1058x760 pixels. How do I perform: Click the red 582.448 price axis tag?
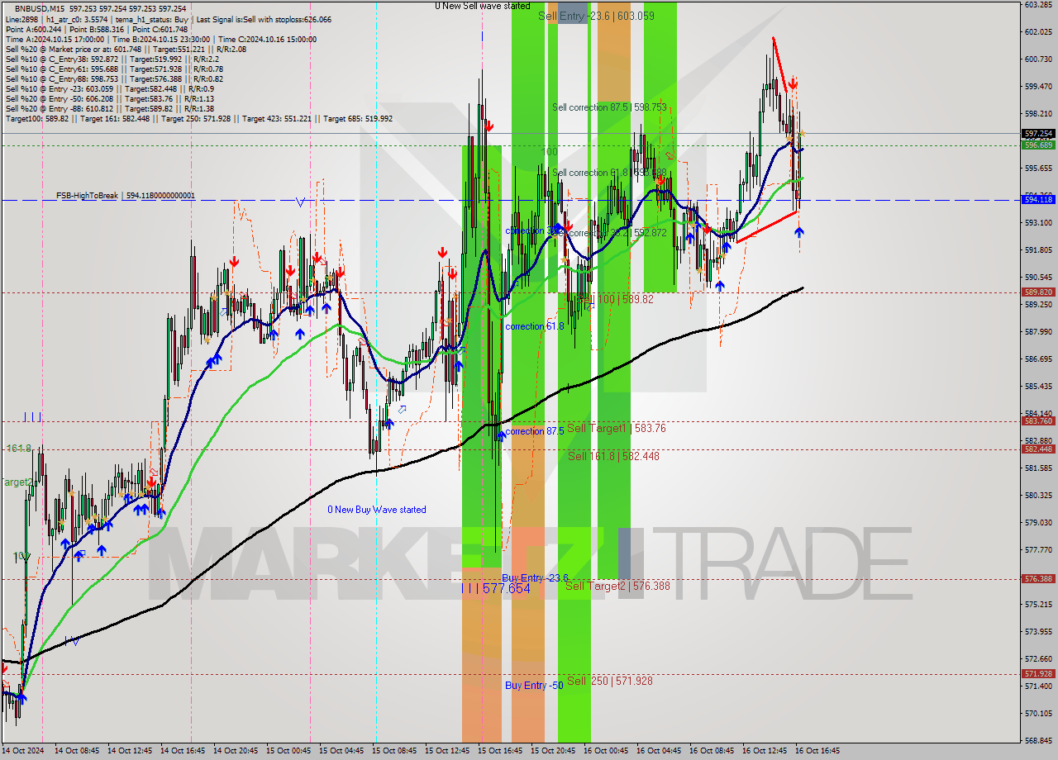[x=1038, y=449]
